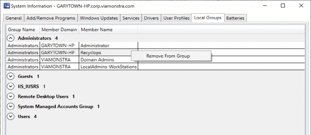The width and height of the screenshot is (311, 135).
Task: Sort by Group Name column header
Action: click(x=22, y=29)
